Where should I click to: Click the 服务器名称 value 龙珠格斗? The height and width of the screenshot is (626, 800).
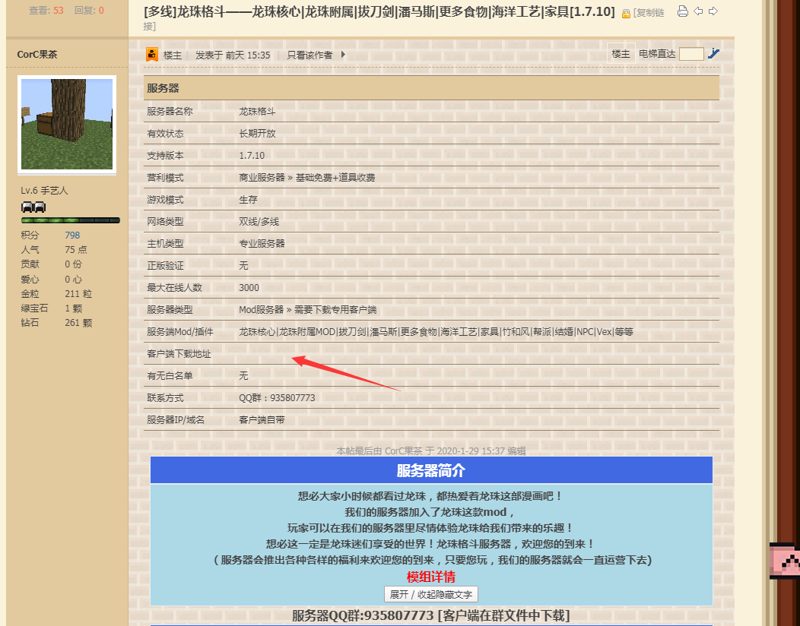pos(257,111)
